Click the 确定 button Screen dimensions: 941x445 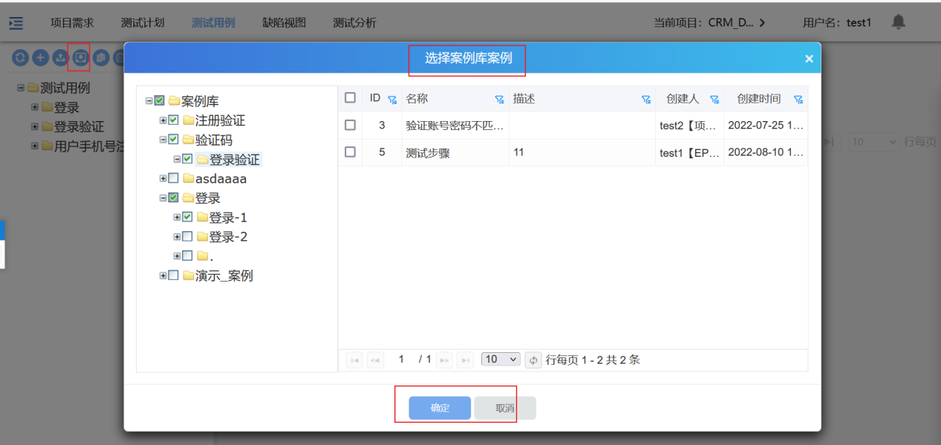[440, 408]
